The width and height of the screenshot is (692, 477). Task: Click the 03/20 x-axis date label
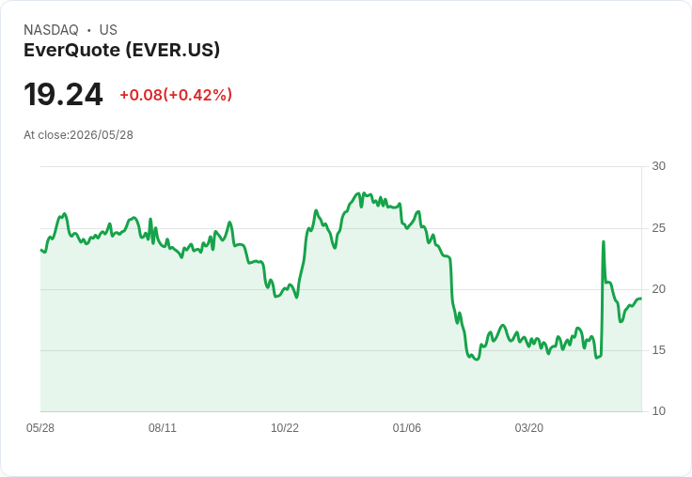pos(528,427)
